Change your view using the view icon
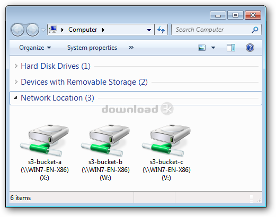 click(202, 48)
